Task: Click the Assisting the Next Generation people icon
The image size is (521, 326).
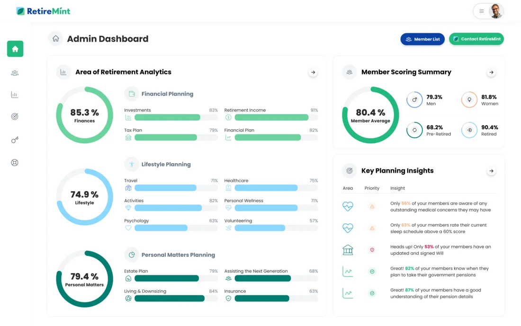Action: tap(228, 279)
